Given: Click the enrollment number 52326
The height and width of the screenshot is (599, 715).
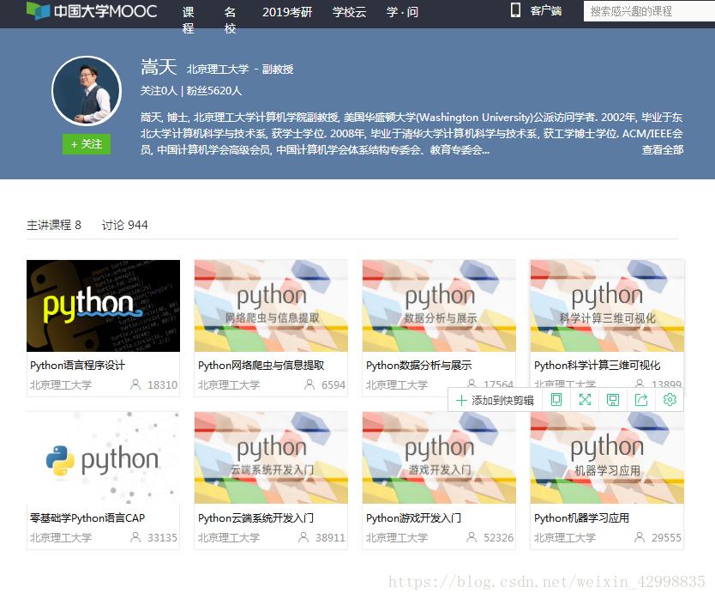Looking at the screenshot, I should click(498, 537).
